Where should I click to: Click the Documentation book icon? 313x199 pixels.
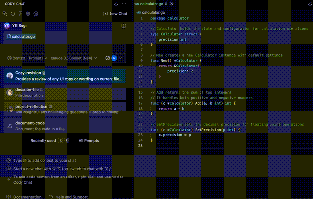9,197
